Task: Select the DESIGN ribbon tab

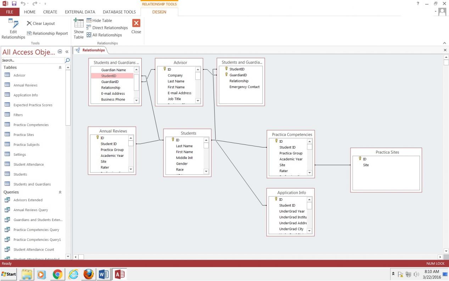Action: click(x=159, y=12)
